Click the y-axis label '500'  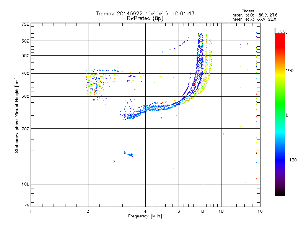coord(25,56)
